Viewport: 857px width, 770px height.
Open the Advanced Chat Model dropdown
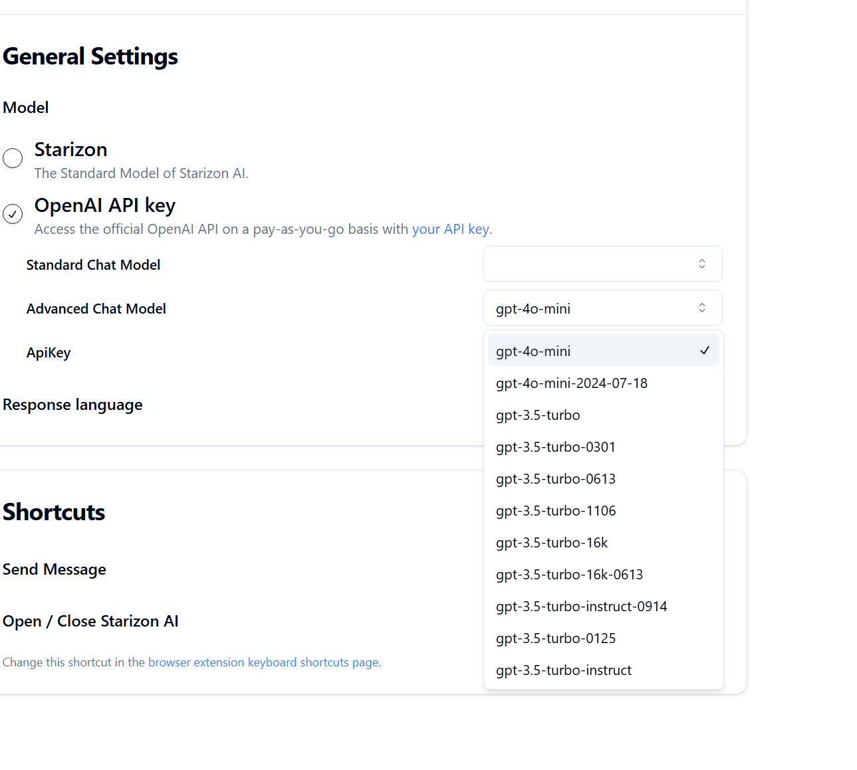602,308
